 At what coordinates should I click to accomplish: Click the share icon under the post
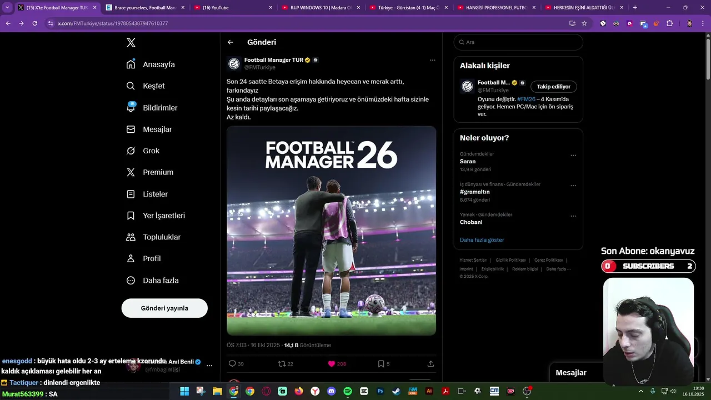(430, 364)
